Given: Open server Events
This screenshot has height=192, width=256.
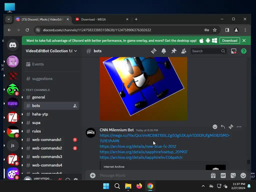Looking at the screenshot, I should point(51,64).
